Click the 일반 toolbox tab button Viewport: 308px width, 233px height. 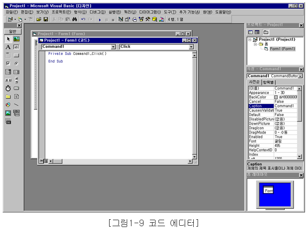pyautogui.click(x=13, y=32)
